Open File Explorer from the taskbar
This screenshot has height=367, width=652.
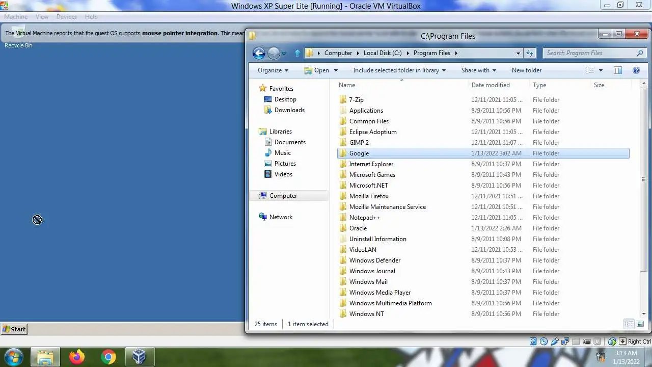(45, 357)
